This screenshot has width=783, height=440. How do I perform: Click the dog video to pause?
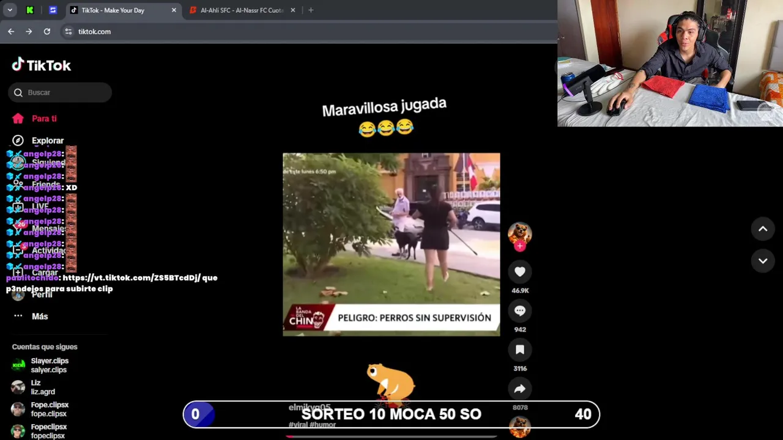(391, 244)
